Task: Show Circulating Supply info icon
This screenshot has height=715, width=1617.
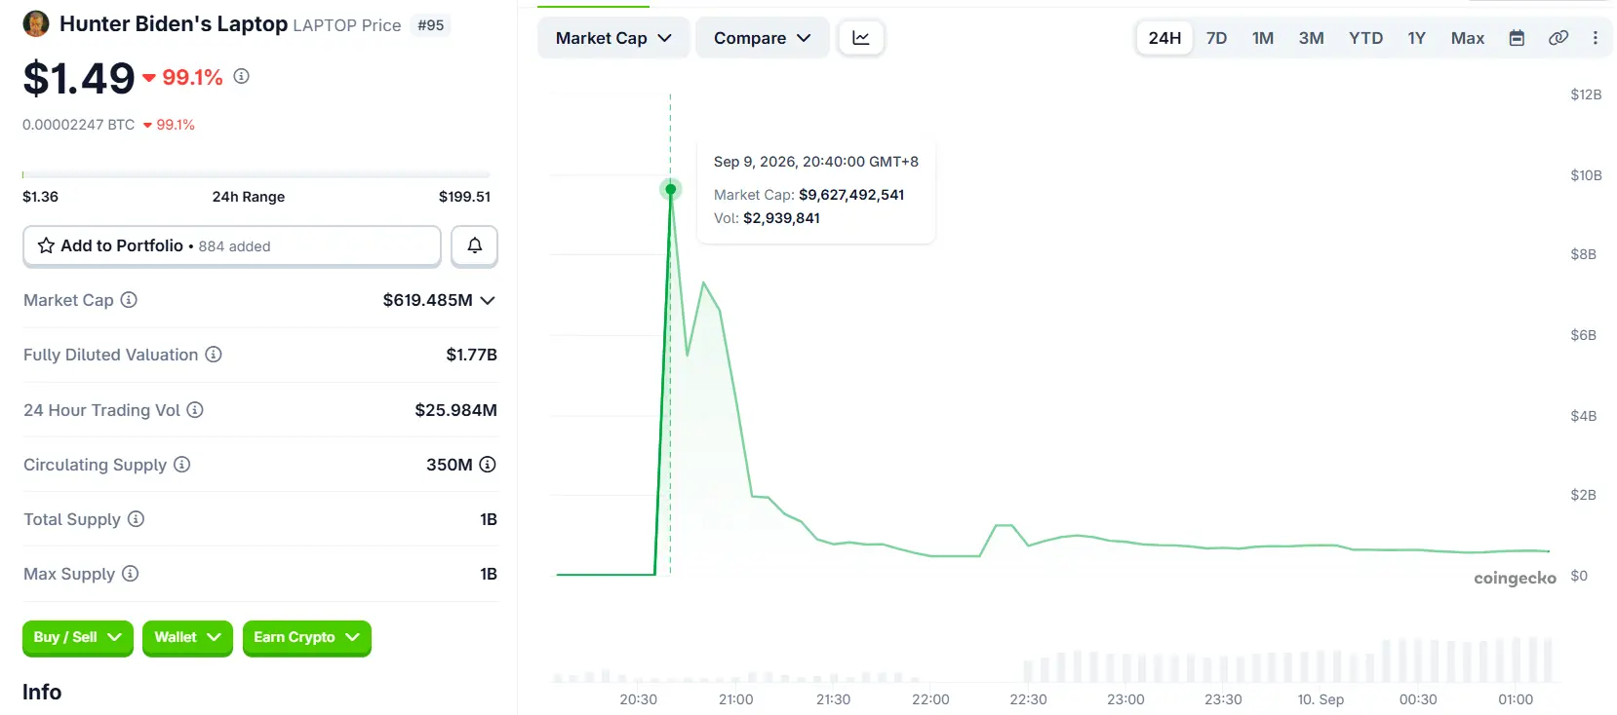Action: click(x=181, y=465)
